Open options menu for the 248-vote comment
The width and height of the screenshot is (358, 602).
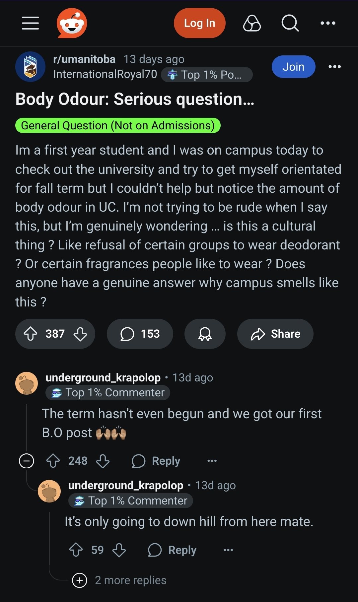tap(212, 461)
